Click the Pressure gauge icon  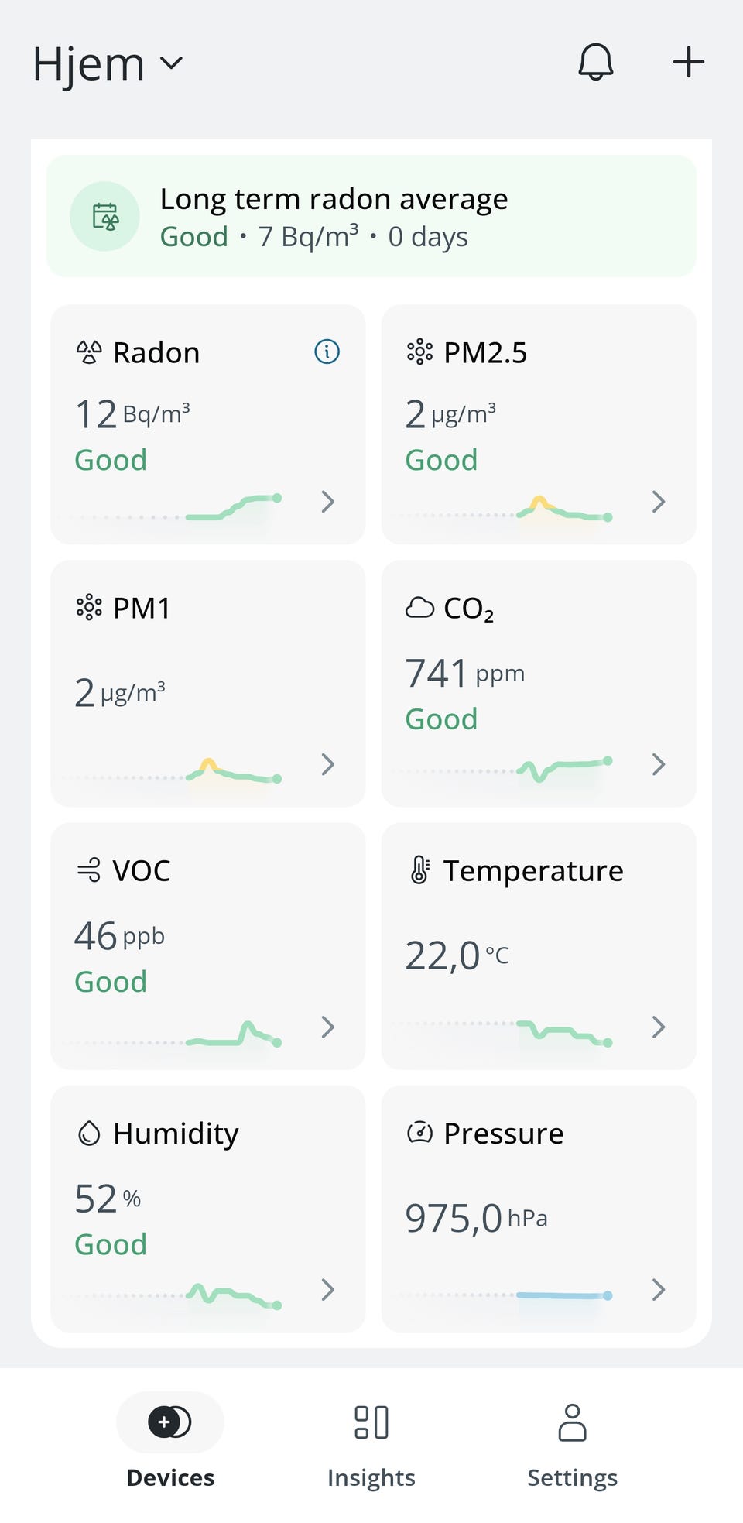pos(419,1133)
